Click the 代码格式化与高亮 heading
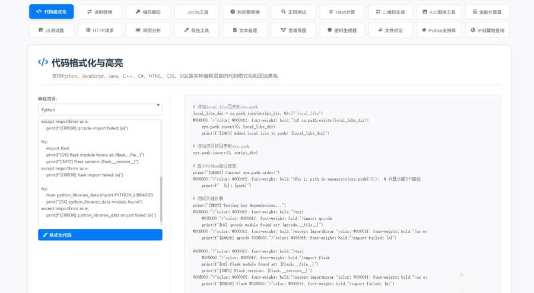This screenshot has height=293, width=534. (x=87, y=63)
